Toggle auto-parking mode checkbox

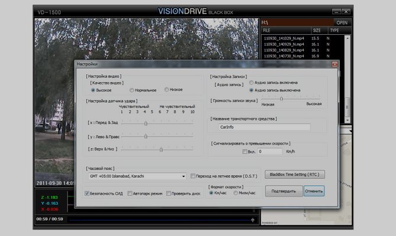coord(130,194)
